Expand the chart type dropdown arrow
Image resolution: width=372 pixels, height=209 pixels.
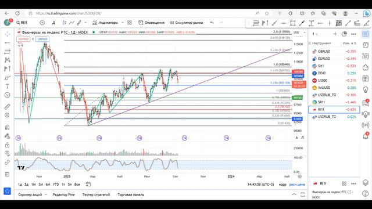(85, 23)
